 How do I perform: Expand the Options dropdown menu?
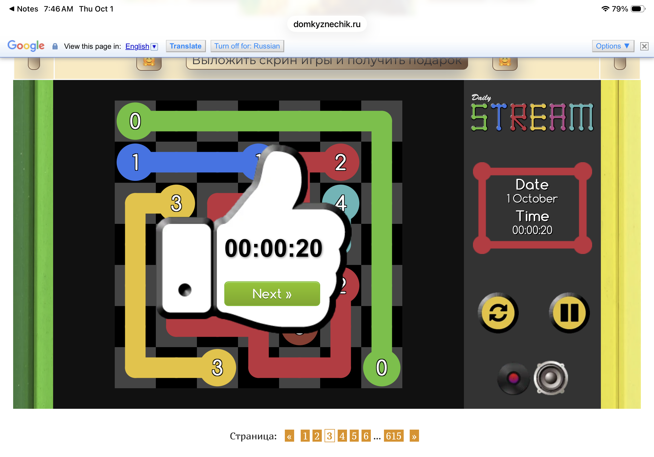tap(613, 46)
